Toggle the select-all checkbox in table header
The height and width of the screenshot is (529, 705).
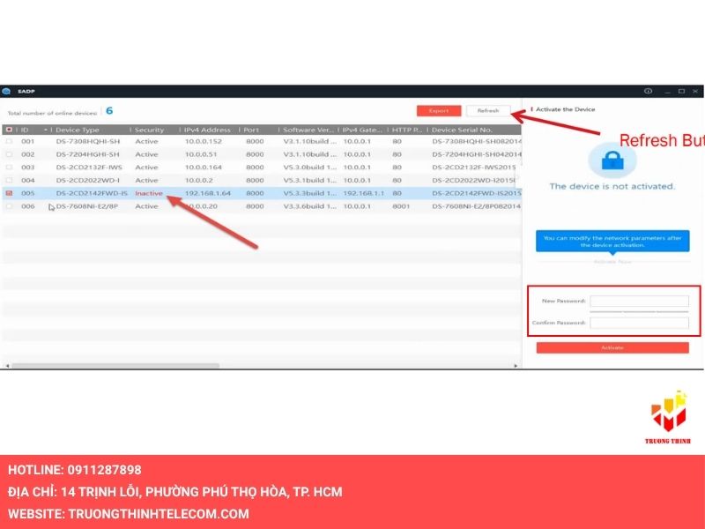coord(9,130)
